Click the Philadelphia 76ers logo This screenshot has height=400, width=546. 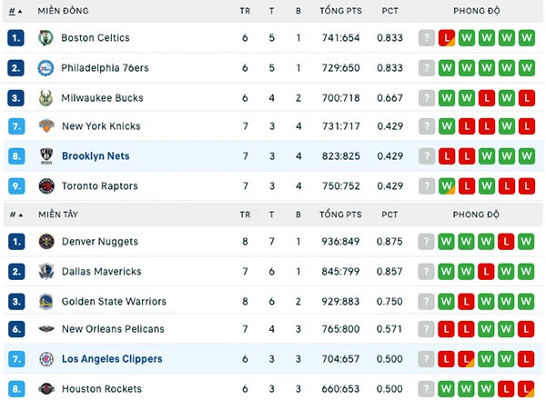coord(45,68)
